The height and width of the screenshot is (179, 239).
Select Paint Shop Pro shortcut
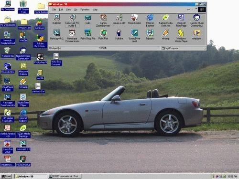coord(88,35)
